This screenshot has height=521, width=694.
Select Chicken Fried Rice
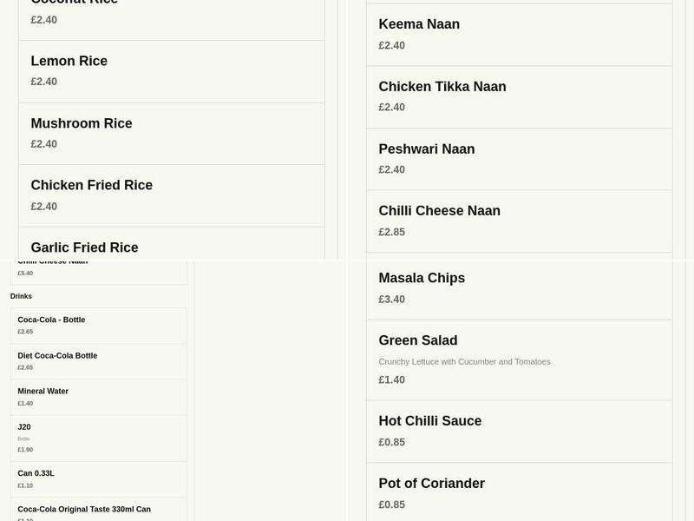(171, 195)
